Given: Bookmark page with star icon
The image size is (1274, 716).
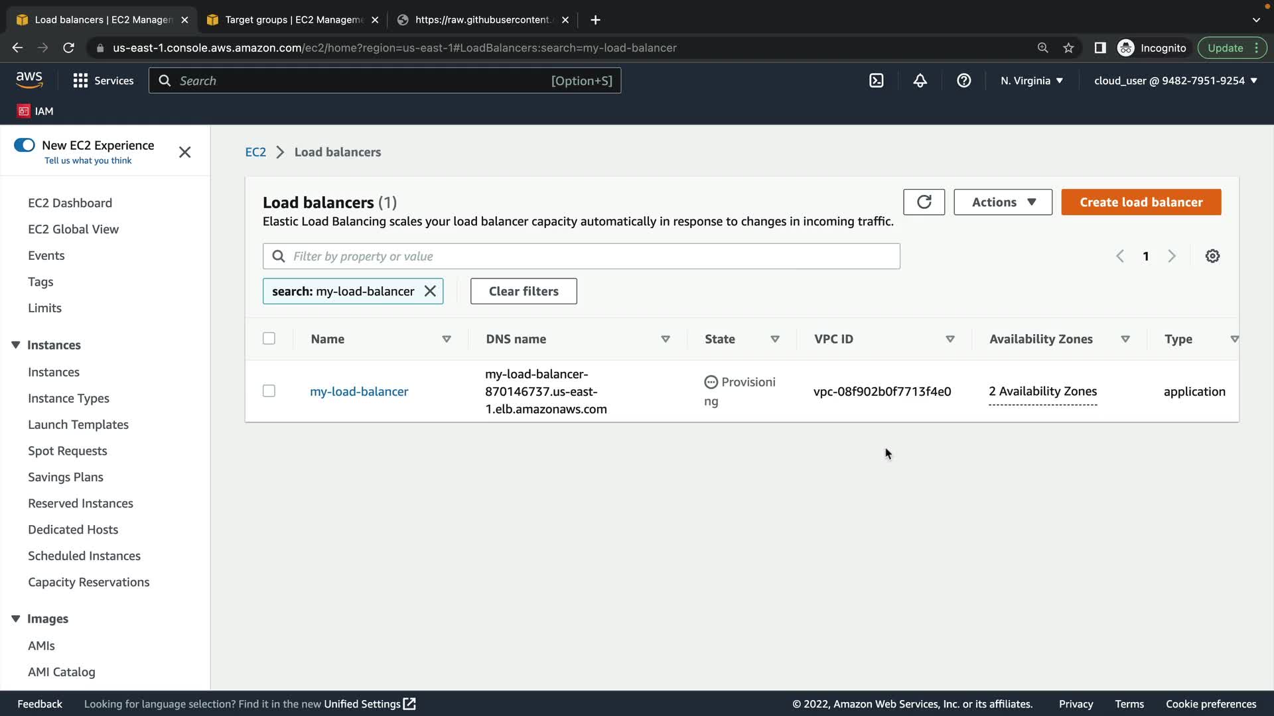Looking at the screenshot, I should [x=1068, y=48].
